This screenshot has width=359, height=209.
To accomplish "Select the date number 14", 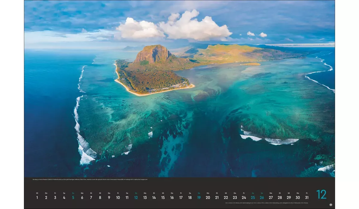I will [154, 197].
